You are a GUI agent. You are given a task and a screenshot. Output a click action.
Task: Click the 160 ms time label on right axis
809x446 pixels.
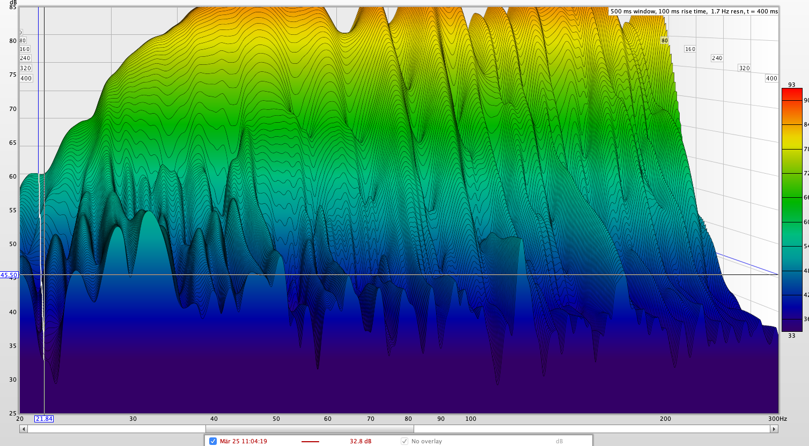click(x=690, y=49)
